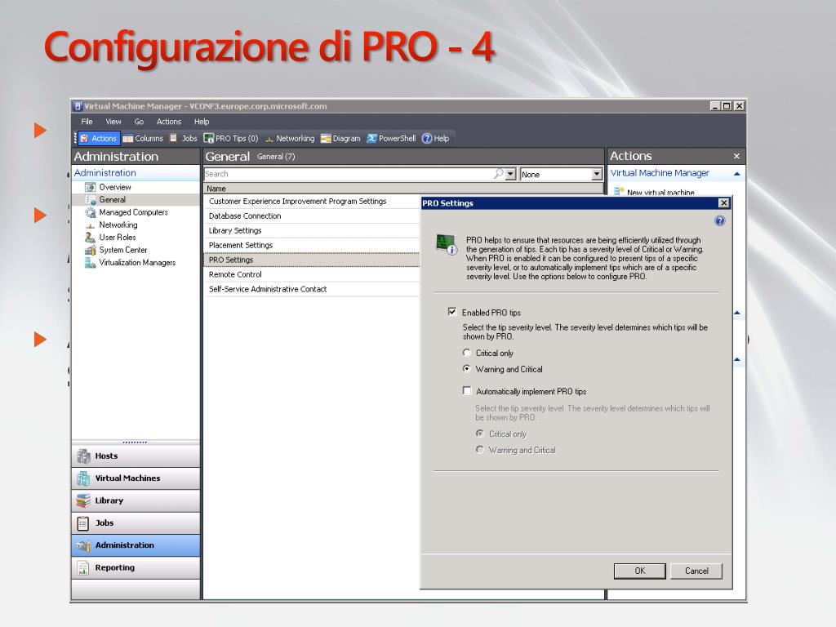The image size is (836, 627).
Task: Open Networking toolbar icon
Action: click(x=290, y=139)
